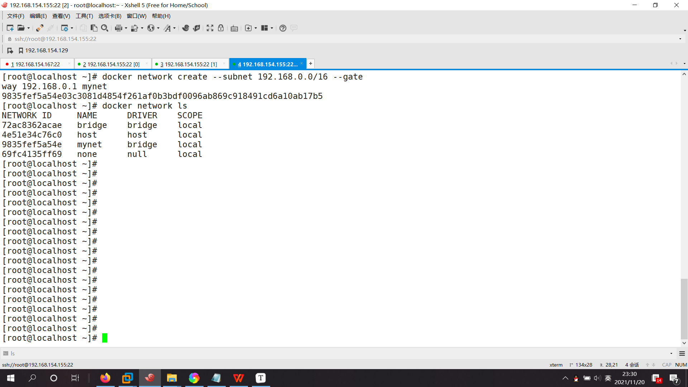Click the add new tab plus button
Screen dimensions: 688x387
pos(311,63)
